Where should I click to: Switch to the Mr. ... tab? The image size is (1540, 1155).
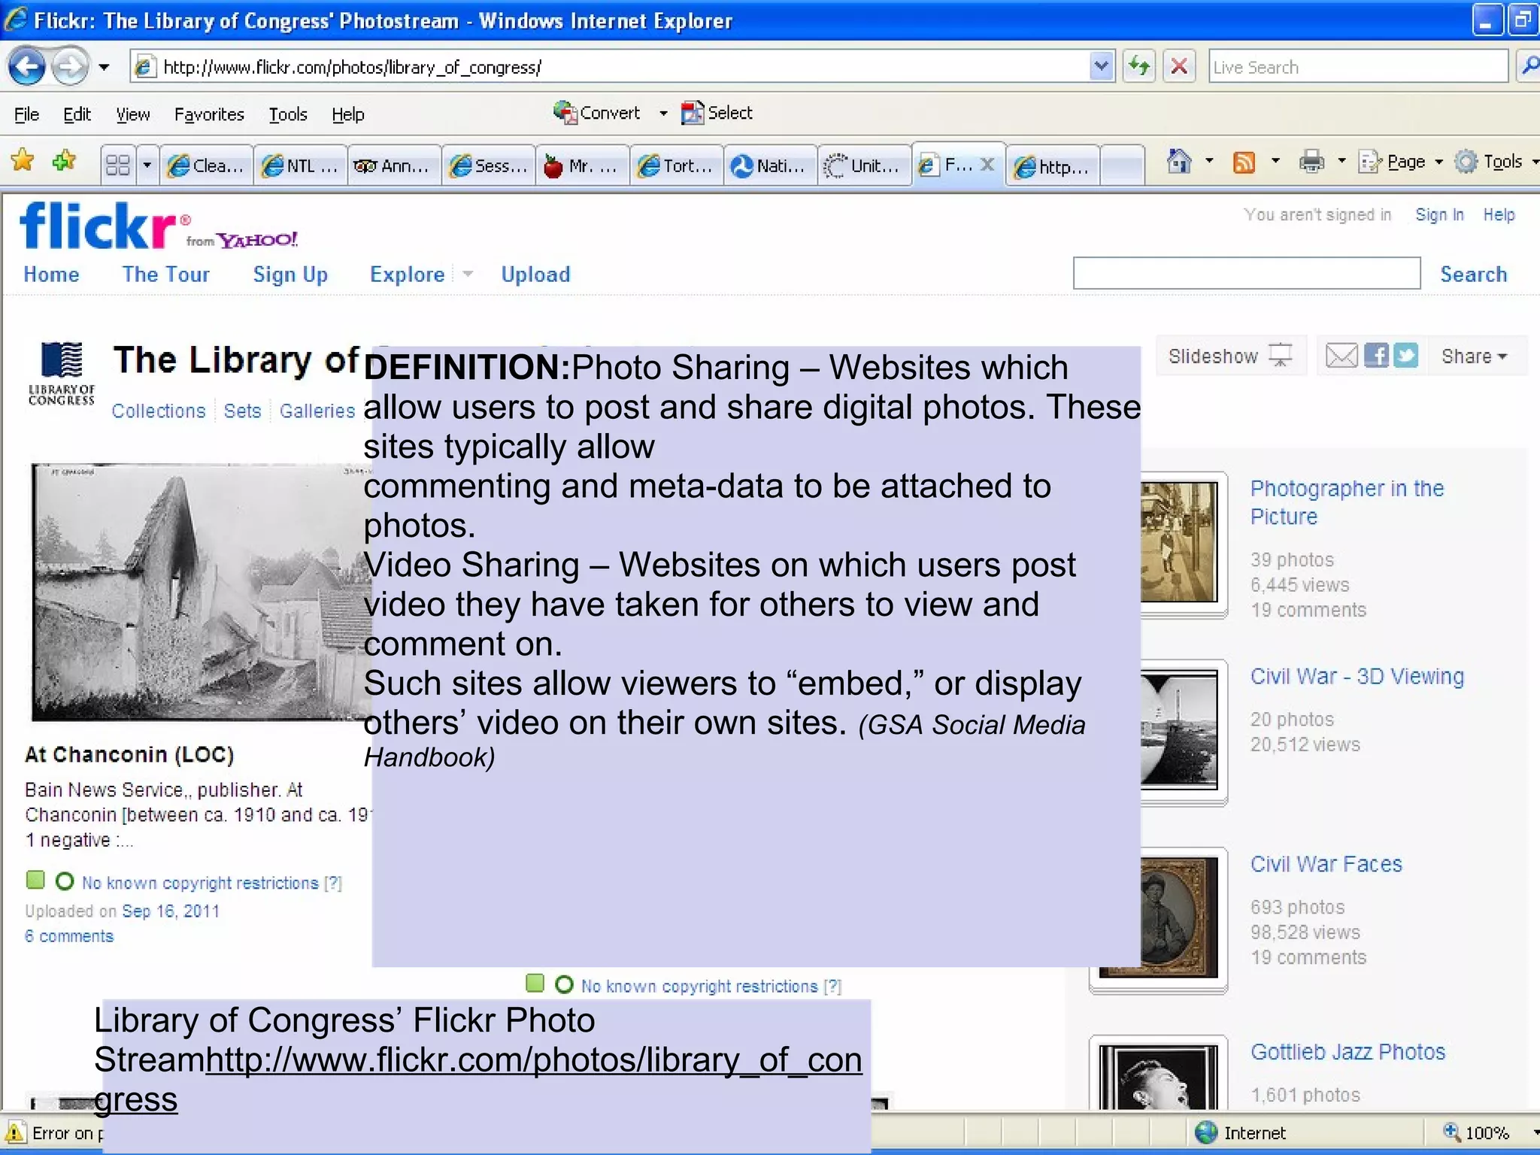582,165
